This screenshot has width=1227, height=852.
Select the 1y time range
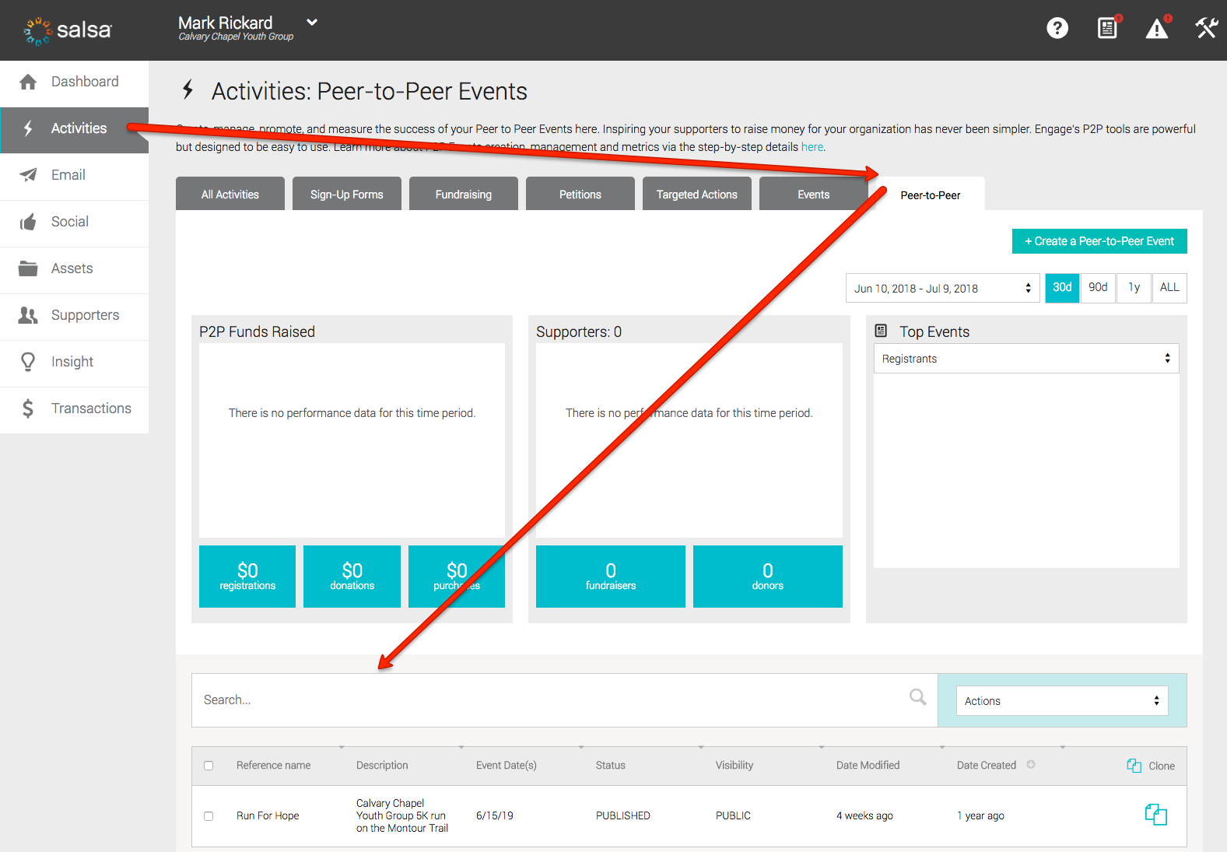point(1134,288)
